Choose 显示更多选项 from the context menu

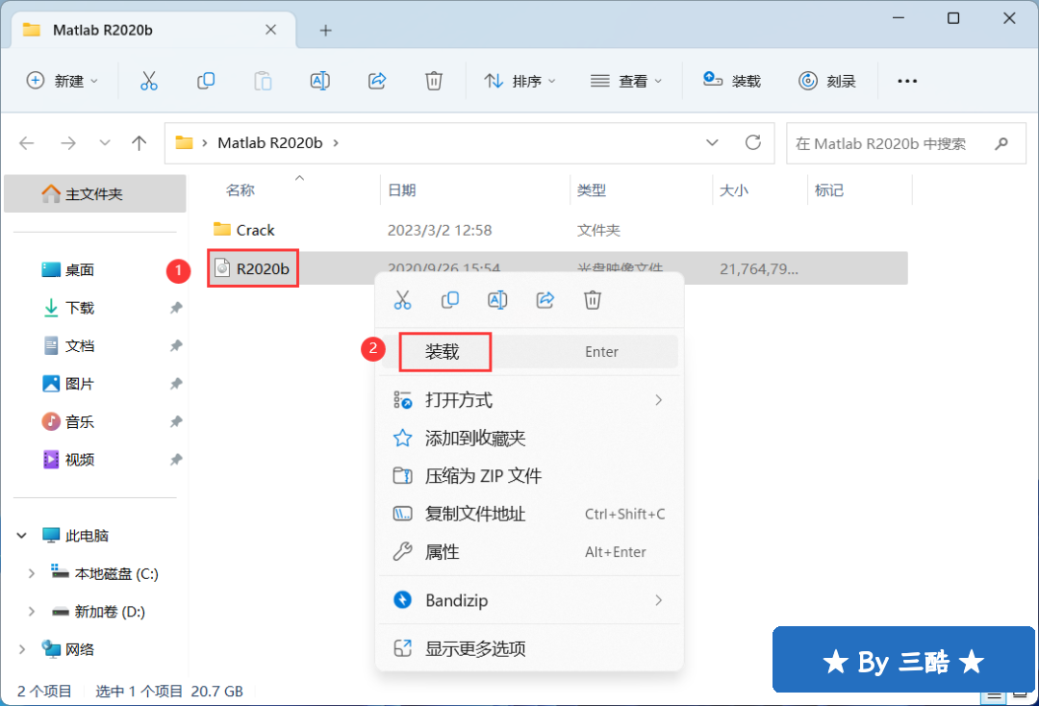coord(529,648)
